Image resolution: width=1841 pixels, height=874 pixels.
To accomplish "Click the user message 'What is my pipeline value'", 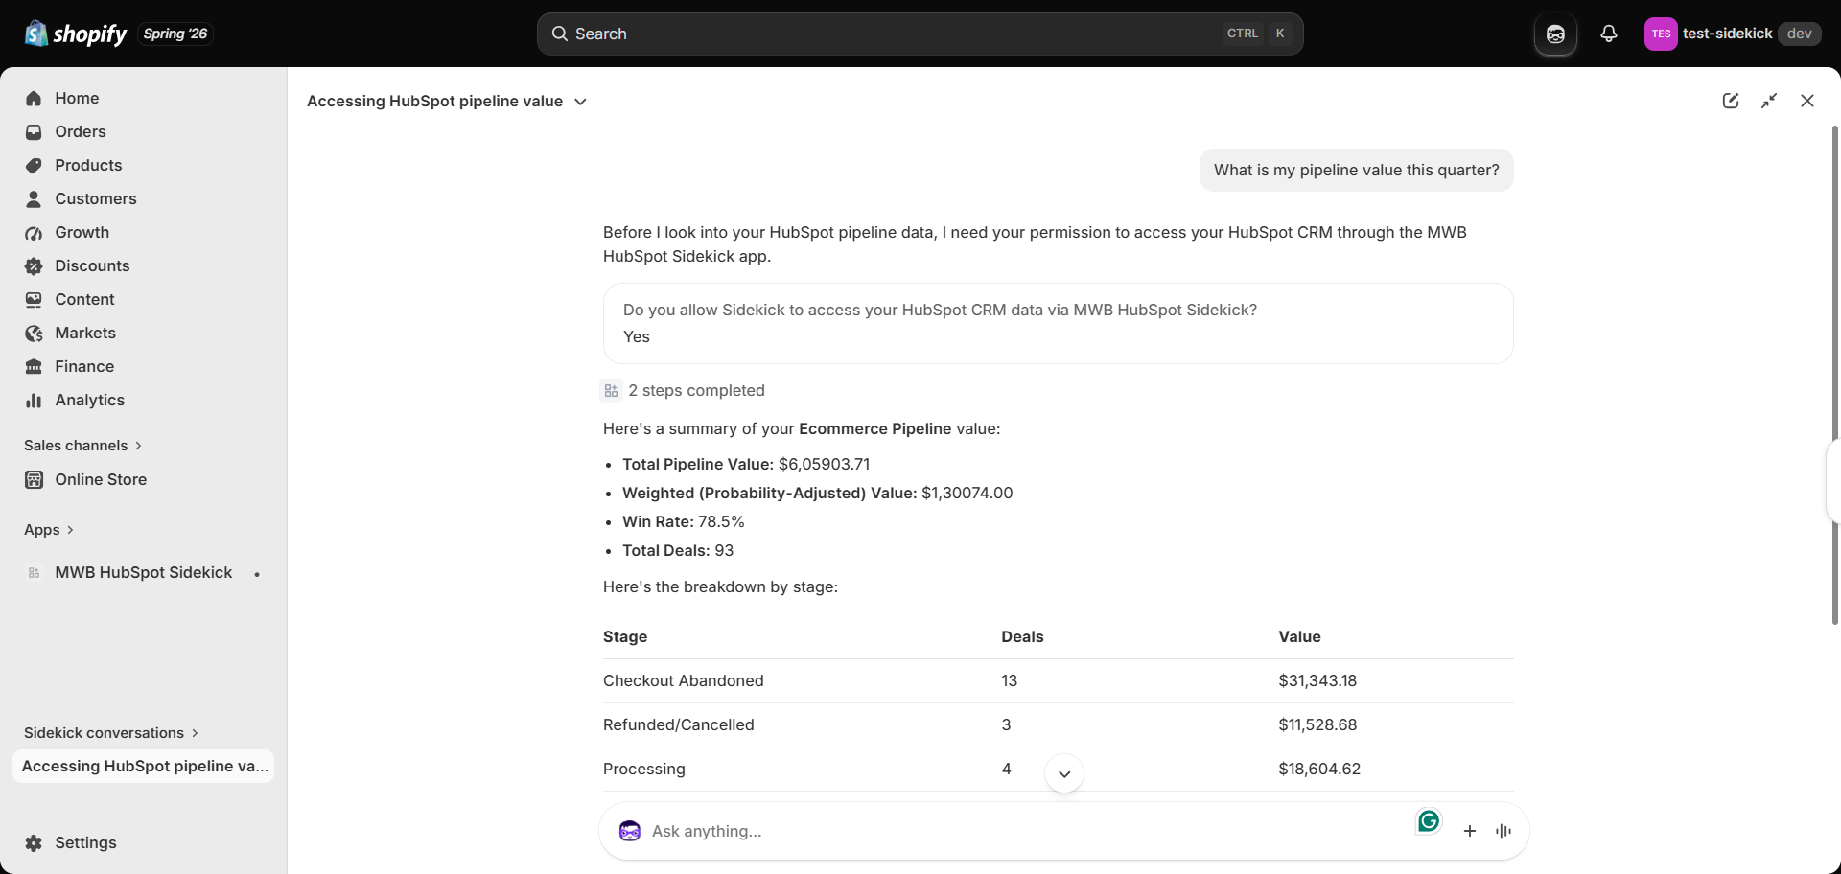I will (x=1357, y=170).
